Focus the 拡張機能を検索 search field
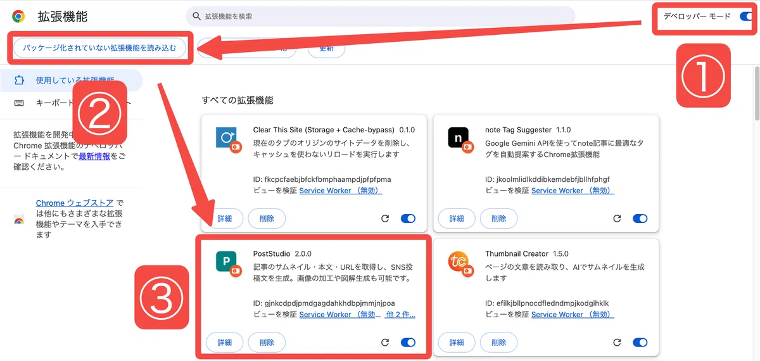760x361 pixels. click(380, 16)
